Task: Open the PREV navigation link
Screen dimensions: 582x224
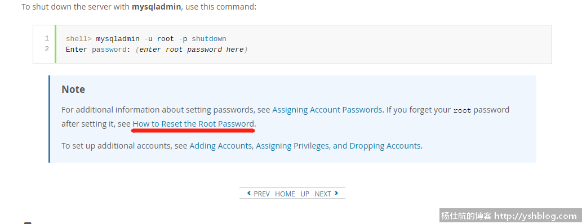Action: 261,194
